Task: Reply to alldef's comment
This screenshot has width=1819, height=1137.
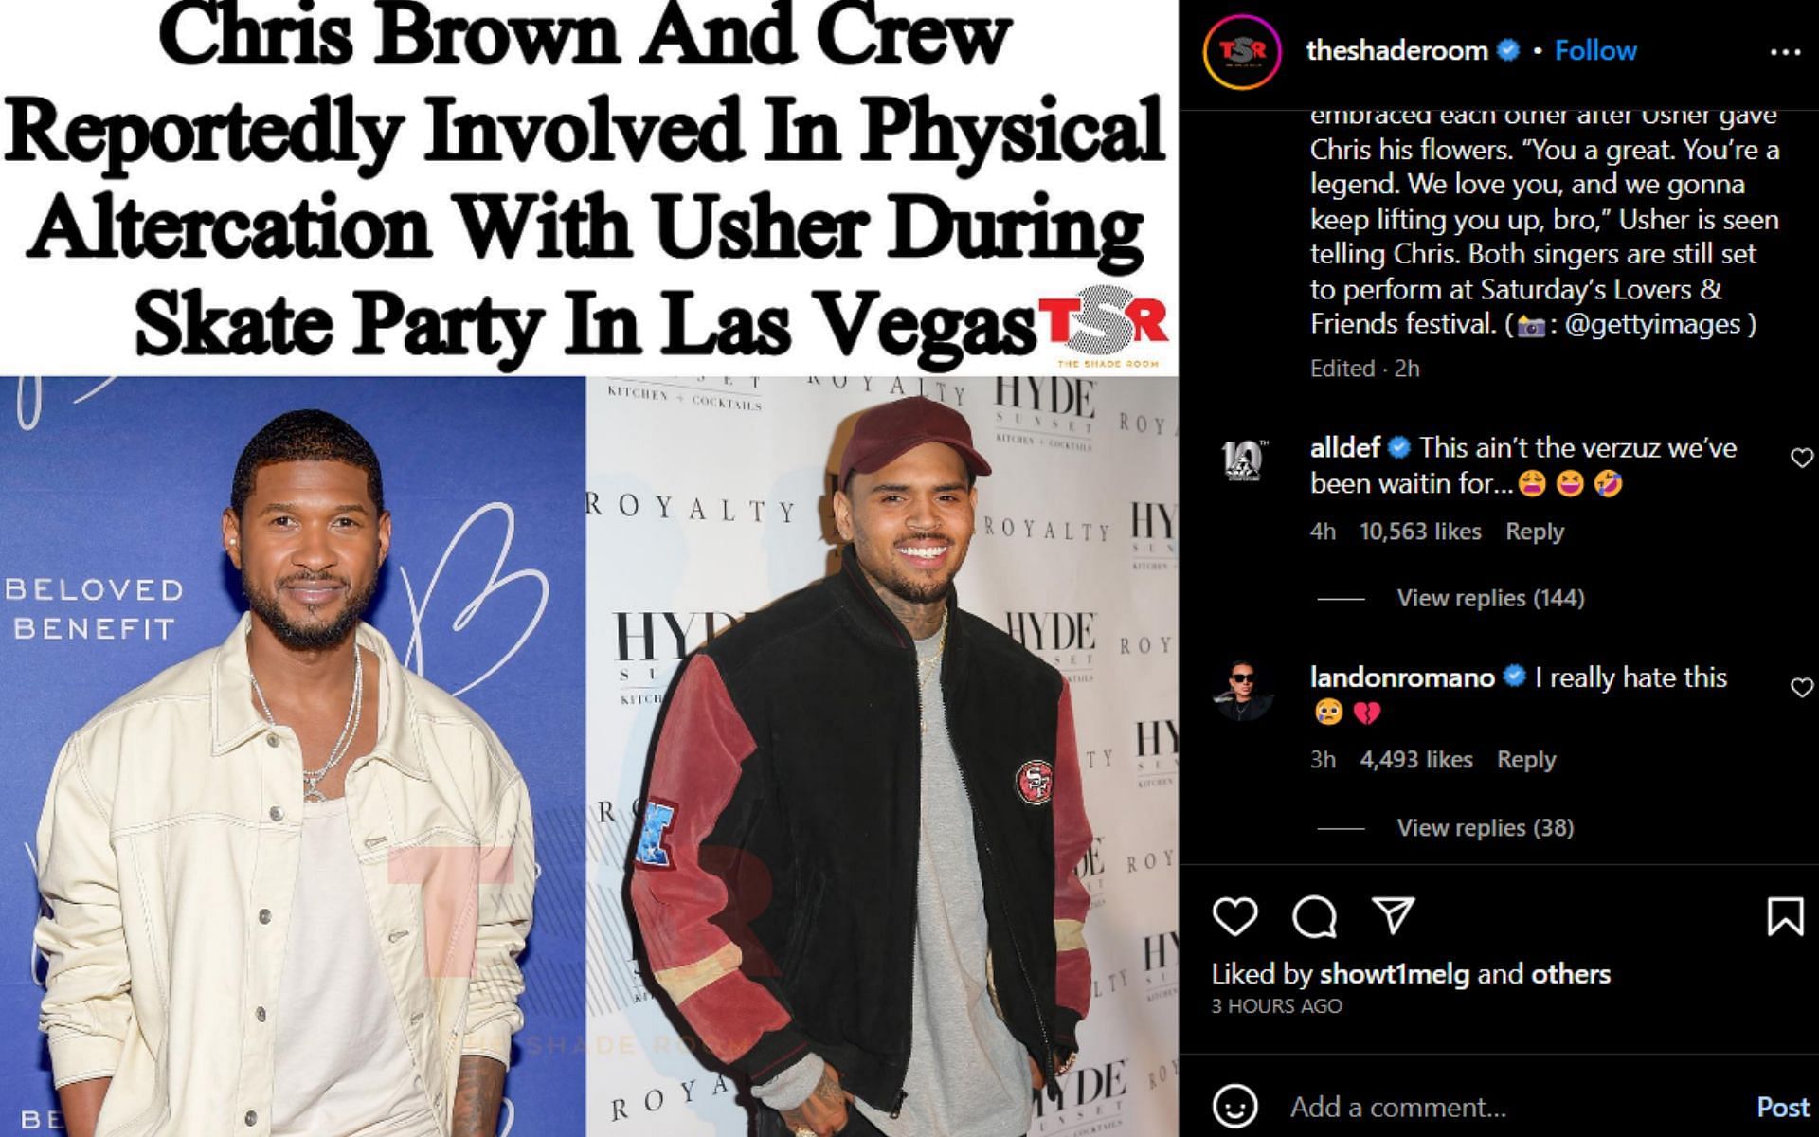Action: tap(1534, 532)
